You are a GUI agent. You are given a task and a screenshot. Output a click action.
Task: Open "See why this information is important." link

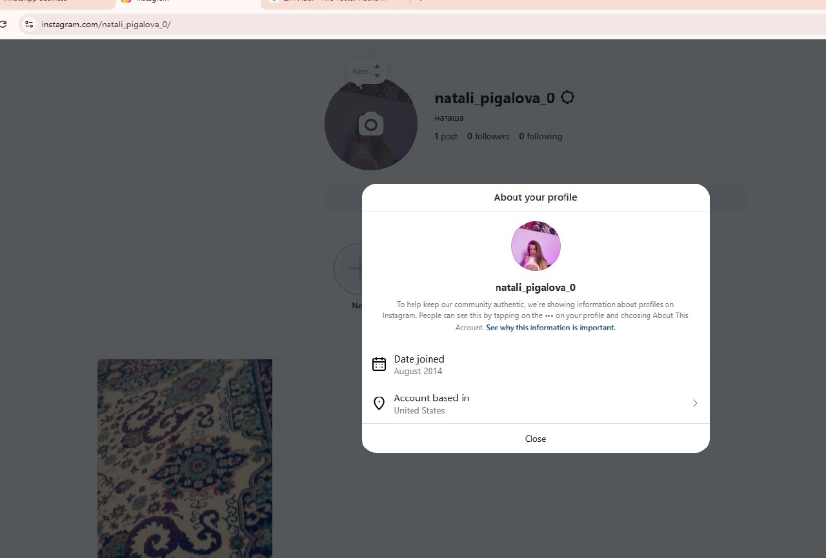[550, 328]
